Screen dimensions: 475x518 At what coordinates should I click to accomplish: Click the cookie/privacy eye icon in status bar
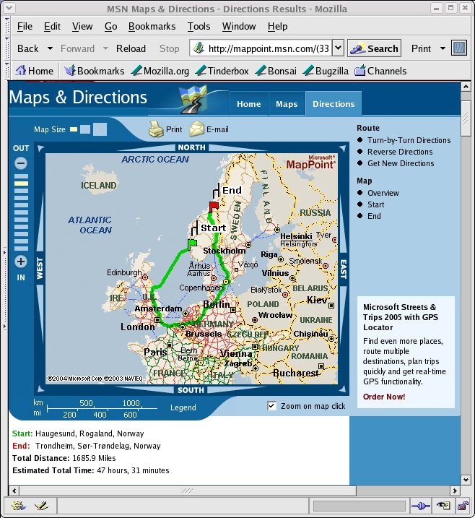pyautogui.click(x=443, y=506)
